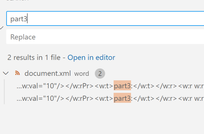Collapse the document.xml results chevron
The image size is (204, 134).
[6, 73]
